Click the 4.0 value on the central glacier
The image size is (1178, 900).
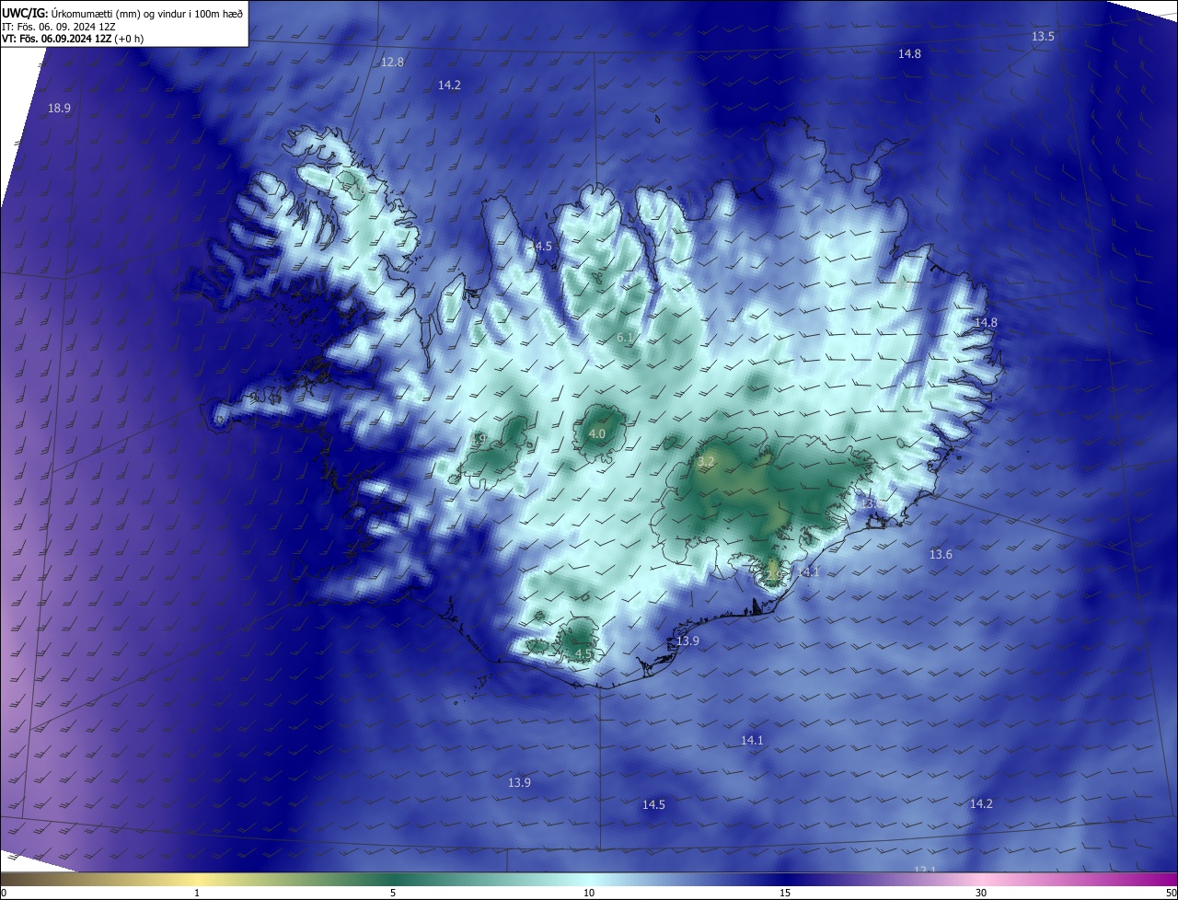(x=596, y=433)
